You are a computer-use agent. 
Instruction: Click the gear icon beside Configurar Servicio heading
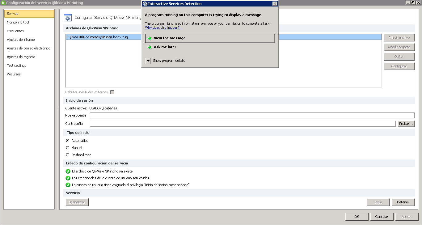tap(68, 18)
